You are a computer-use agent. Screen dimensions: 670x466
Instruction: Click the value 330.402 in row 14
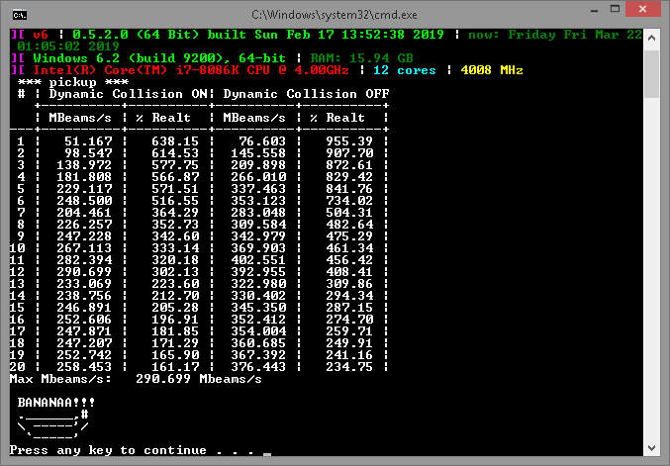click(x=258, y=296)
